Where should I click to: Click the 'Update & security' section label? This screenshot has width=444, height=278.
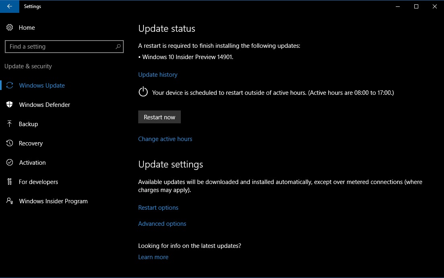pyautogui.click(x=28, y=66)
